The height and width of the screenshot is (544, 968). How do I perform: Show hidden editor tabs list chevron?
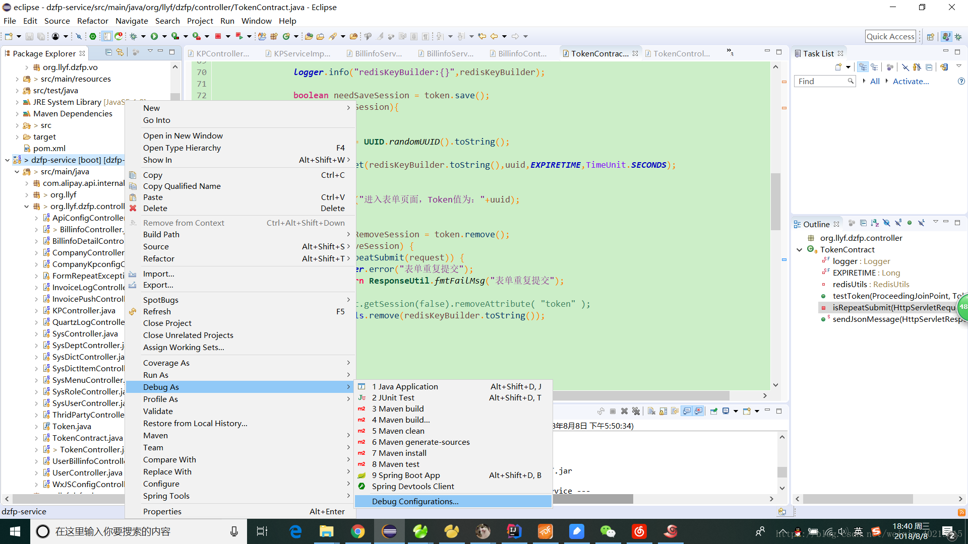click(730, 52)
